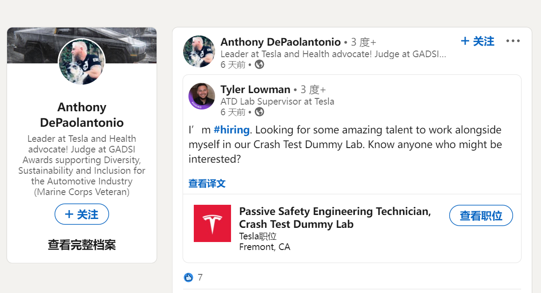Open 查看完整档案 full profile link
Viewport: 541px width, 293px height.
[82, 245]
